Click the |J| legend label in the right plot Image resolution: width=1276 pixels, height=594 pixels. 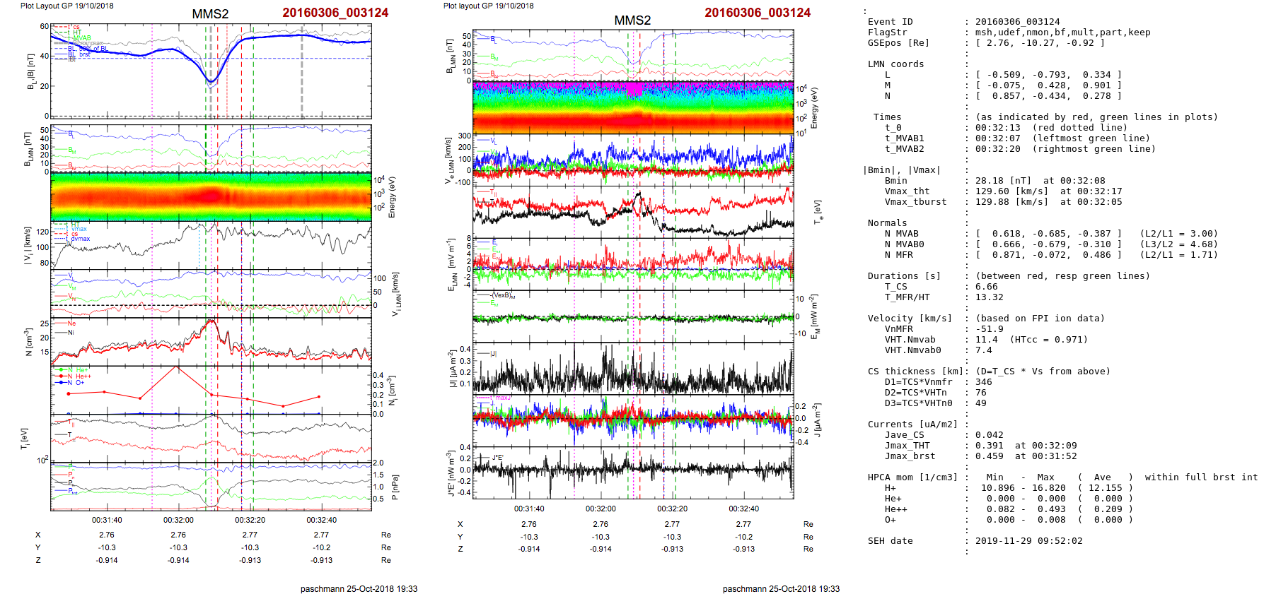(x=493, y=354)
